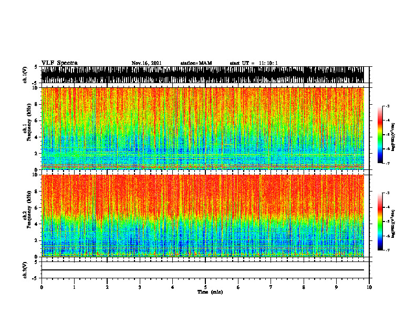
Task: Click the x-axis tick label "4"
Action: tap(173, 287)
